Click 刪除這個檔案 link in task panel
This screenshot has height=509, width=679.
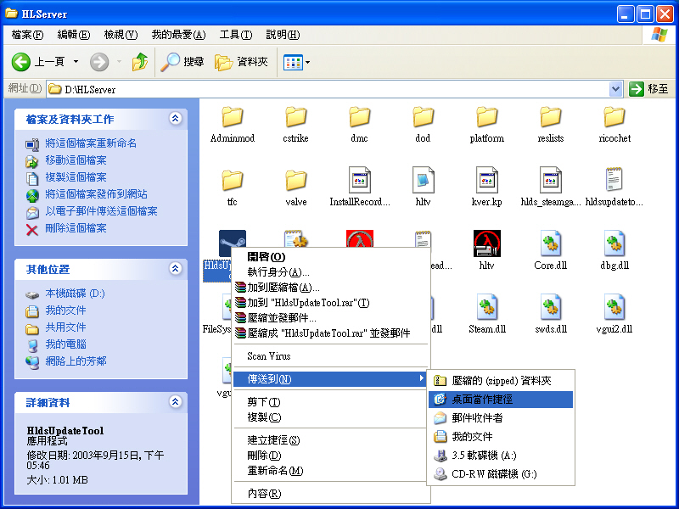[x=76, y=228]
